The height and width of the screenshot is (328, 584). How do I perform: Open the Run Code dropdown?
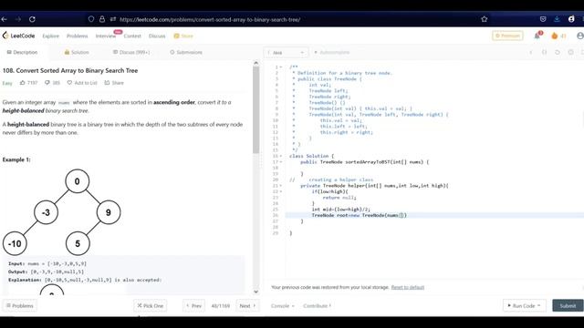pyautogui.click(x=525, y=306)
